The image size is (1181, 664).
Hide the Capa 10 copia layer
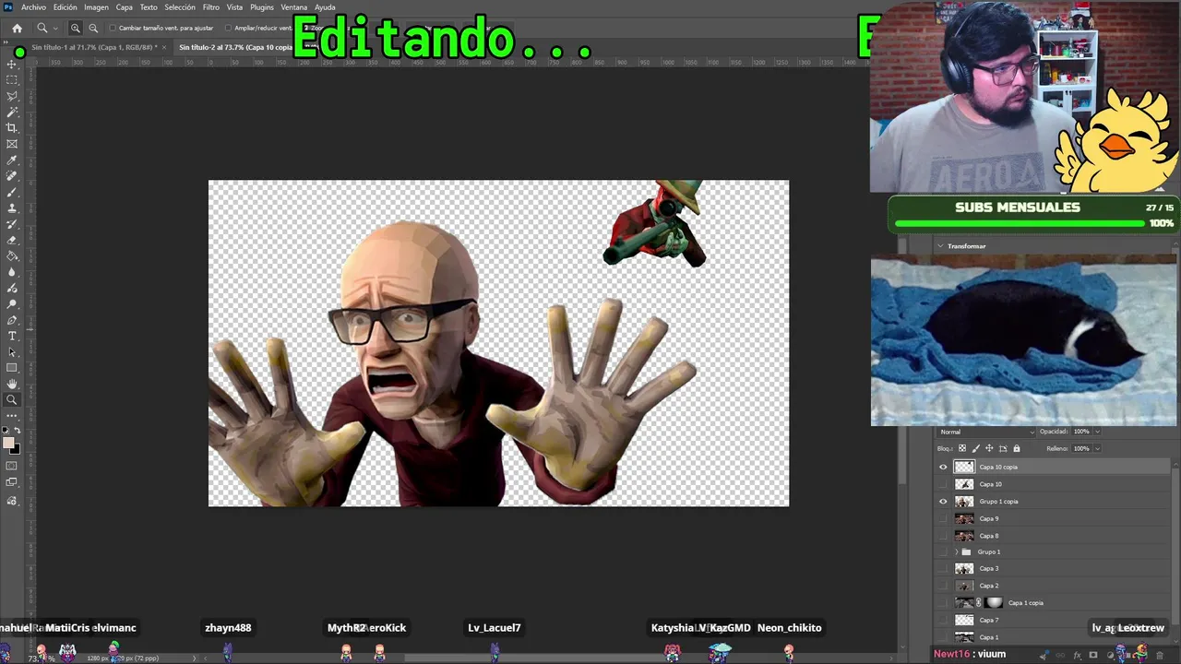point(943,467)
